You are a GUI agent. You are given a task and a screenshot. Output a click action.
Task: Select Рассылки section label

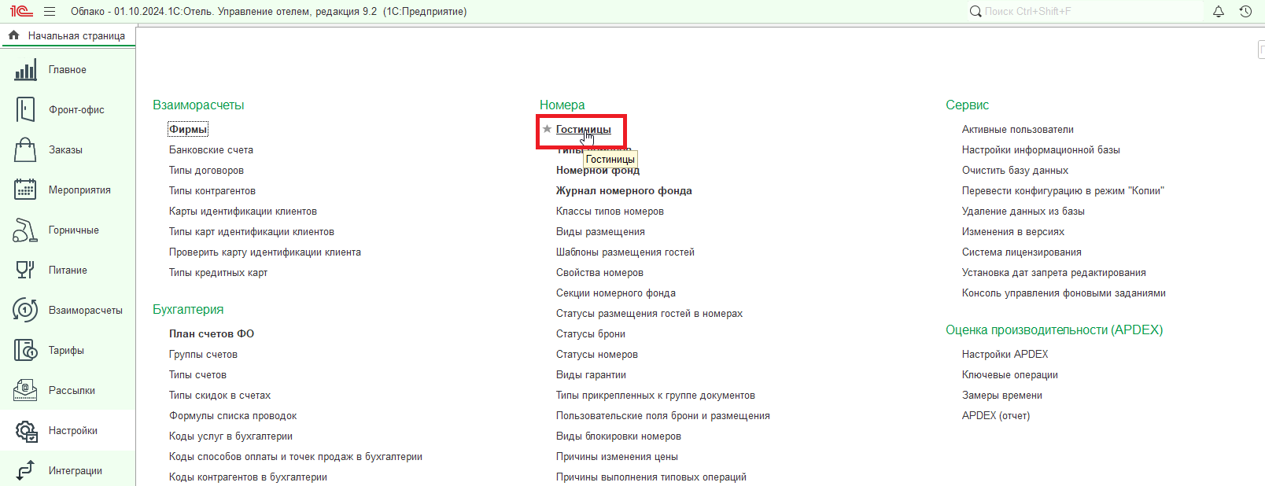click(72, 391)
